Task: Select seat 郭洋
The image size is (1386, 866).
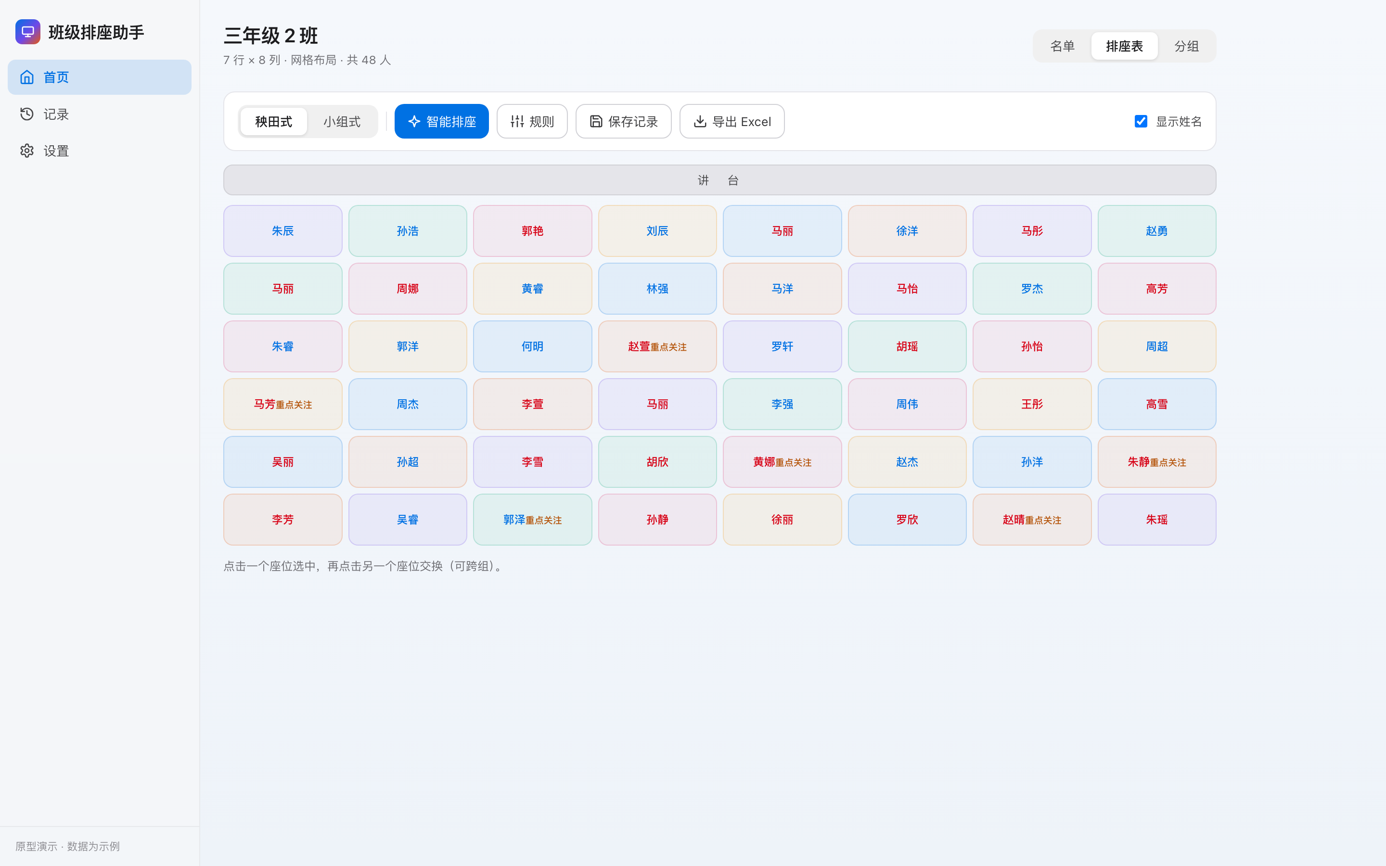Action: (408, 346)
